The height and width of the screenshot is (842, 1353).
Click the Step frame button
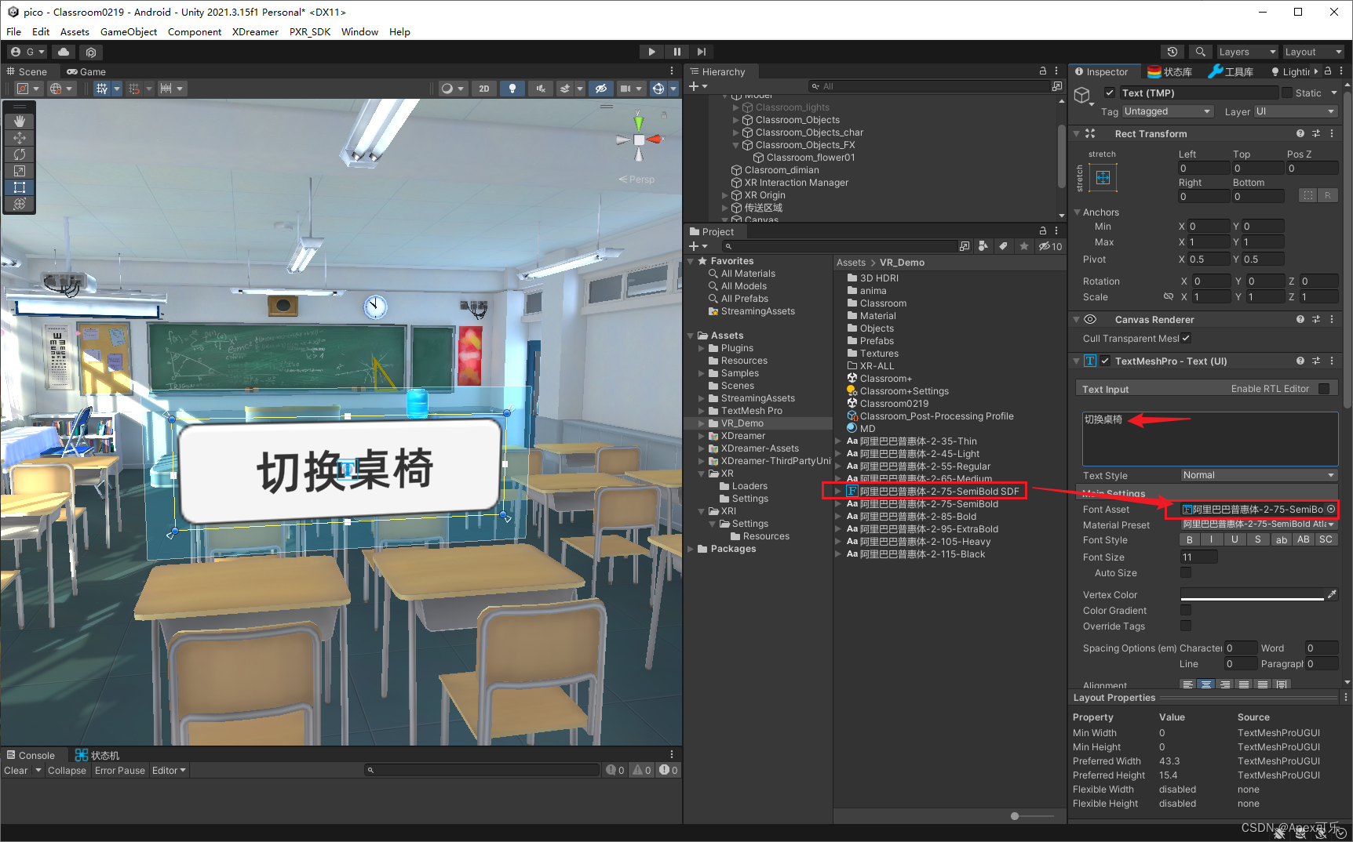click(702, 52)
